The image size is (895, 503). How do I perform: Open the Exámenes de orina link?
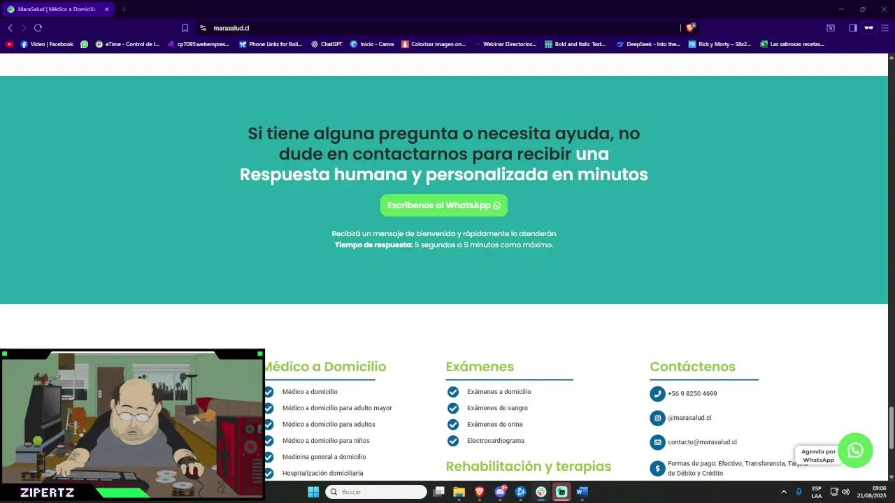[494, 425]
